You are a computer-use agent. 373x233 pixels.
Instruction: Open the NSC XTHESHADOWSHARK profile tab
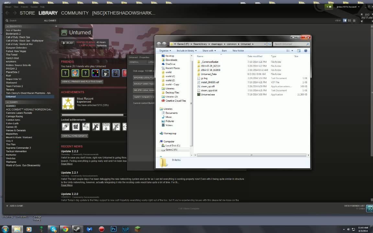124,13
